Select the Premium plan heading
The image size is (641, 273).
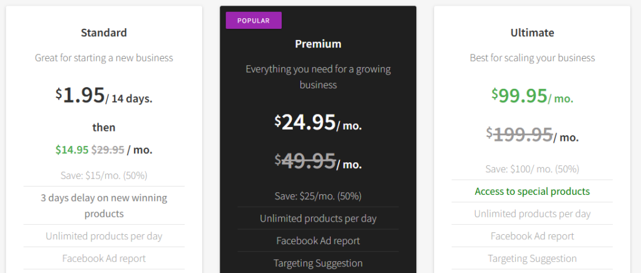(x=318, y=44)
